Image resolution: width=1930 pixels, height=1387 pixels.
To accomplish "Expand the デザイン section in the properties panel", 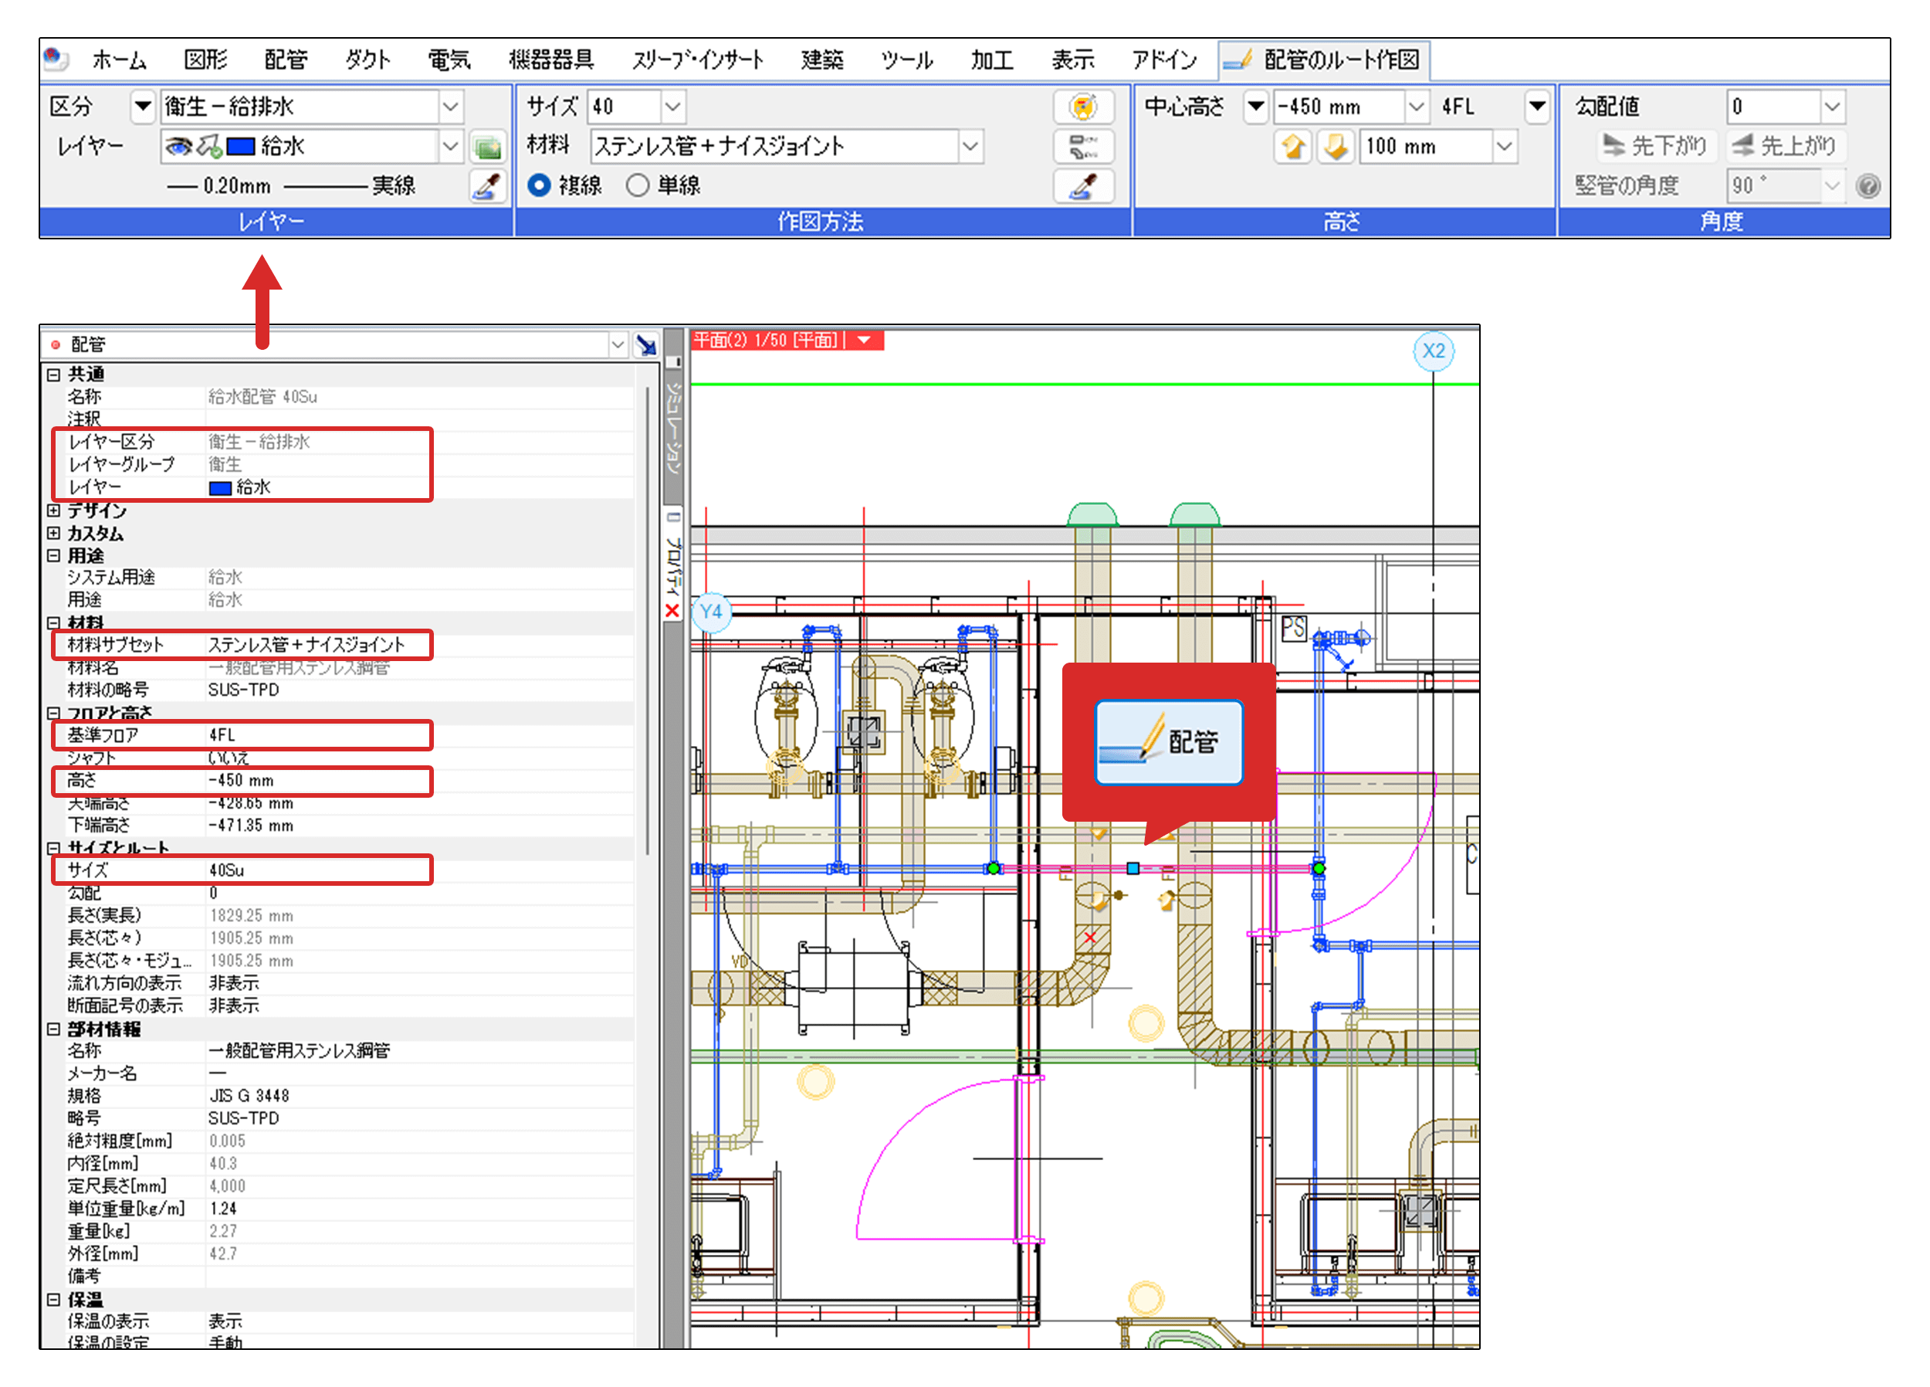I will click(x=52, y=511).
